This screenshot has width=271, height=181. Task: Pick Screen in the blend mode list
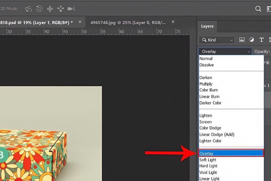[205, 122]
